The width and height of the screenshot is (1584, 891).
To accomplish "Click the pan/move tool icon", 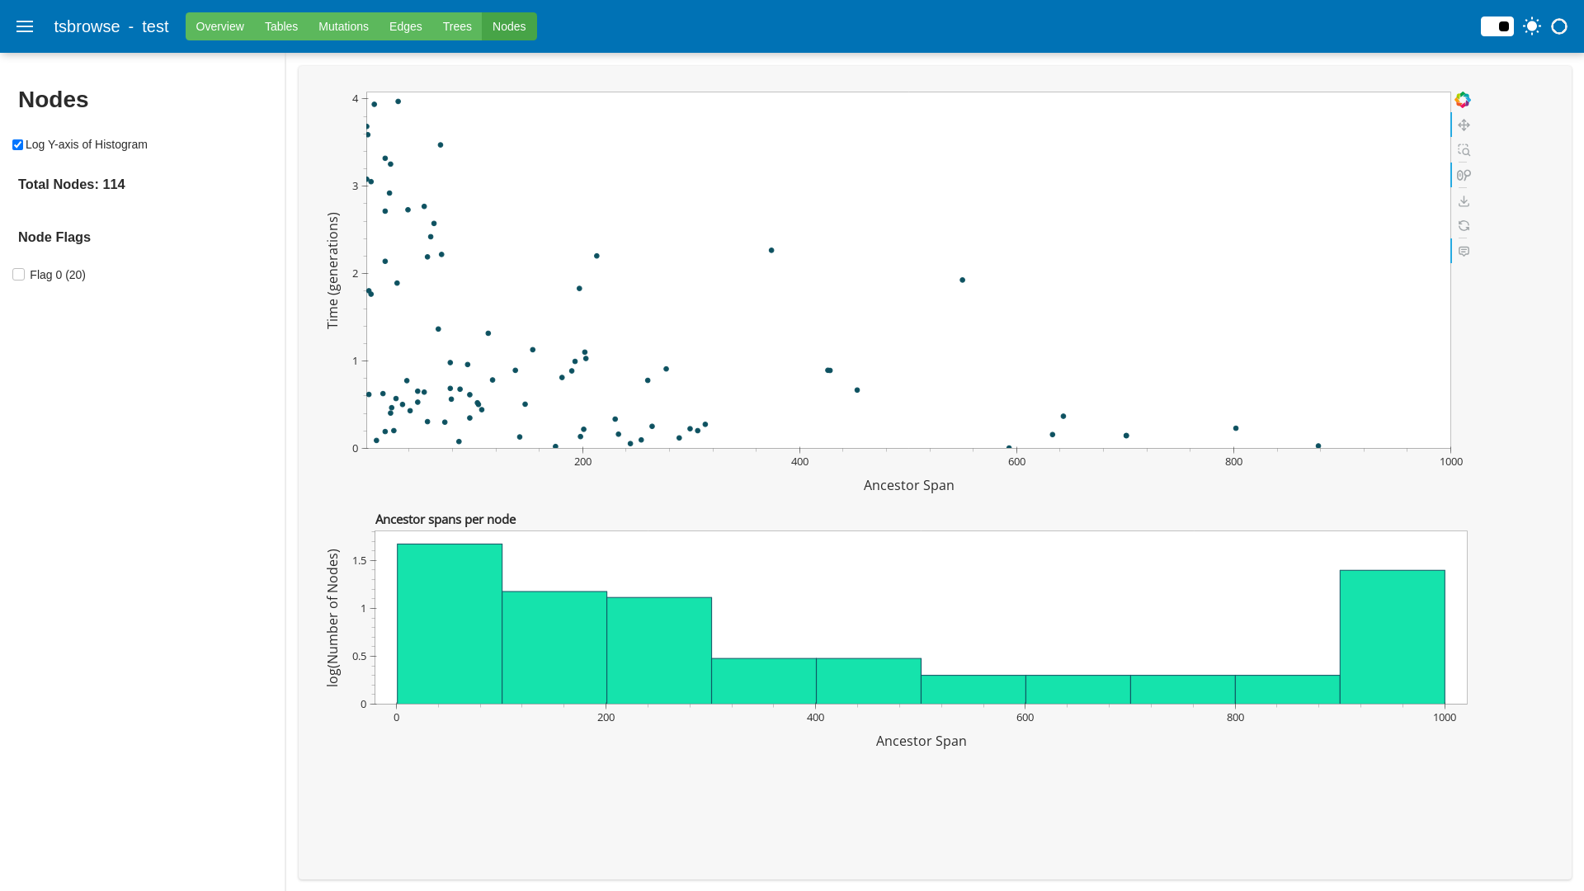I will click(x=1464, y=125).
